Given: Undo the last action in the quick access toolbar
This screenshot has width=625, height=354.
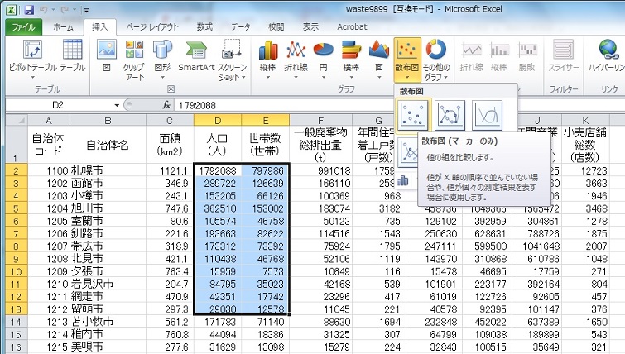Looking at the screenshot, I should (43, 10).
